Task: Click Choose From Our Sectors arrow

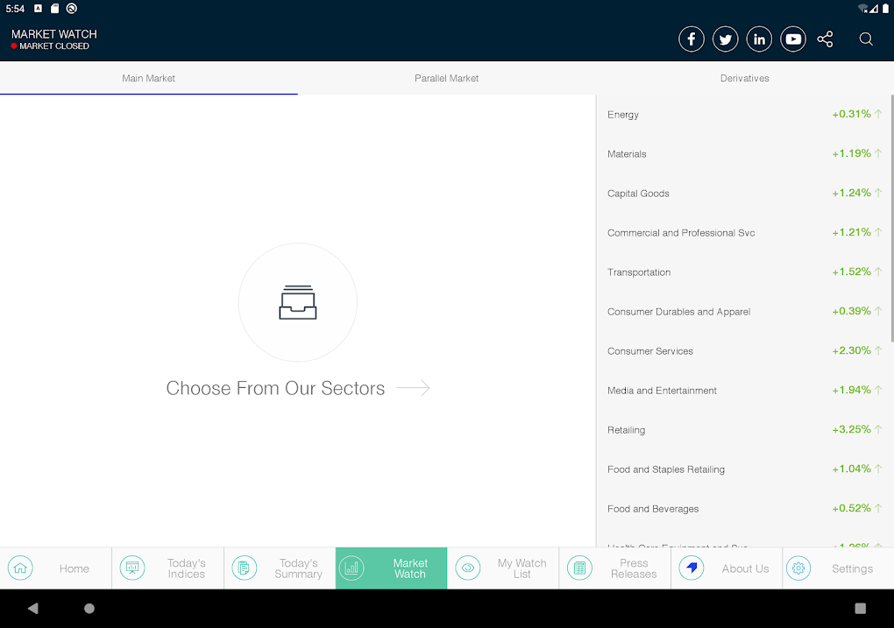Action: pos(416,388)
